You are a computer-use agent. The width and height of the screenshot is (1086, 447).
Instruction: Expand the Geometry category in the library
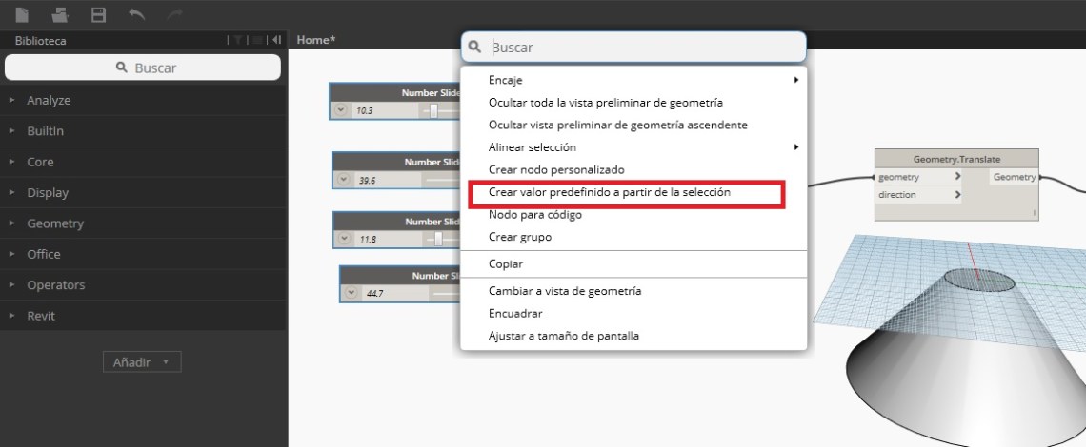pyautogui.click(x=55, y=223)
